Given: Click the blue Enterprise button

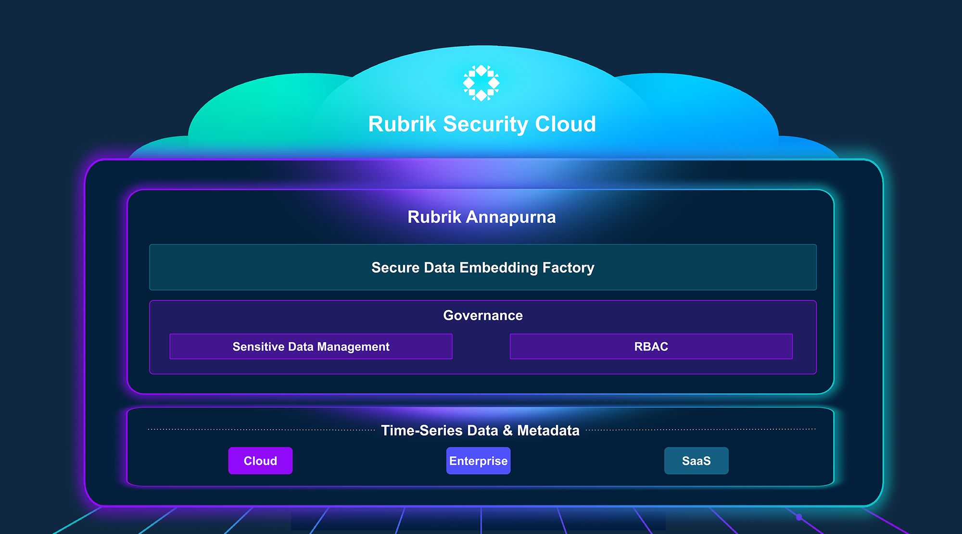Looking at the screenshot, I should tap(479, 461).
